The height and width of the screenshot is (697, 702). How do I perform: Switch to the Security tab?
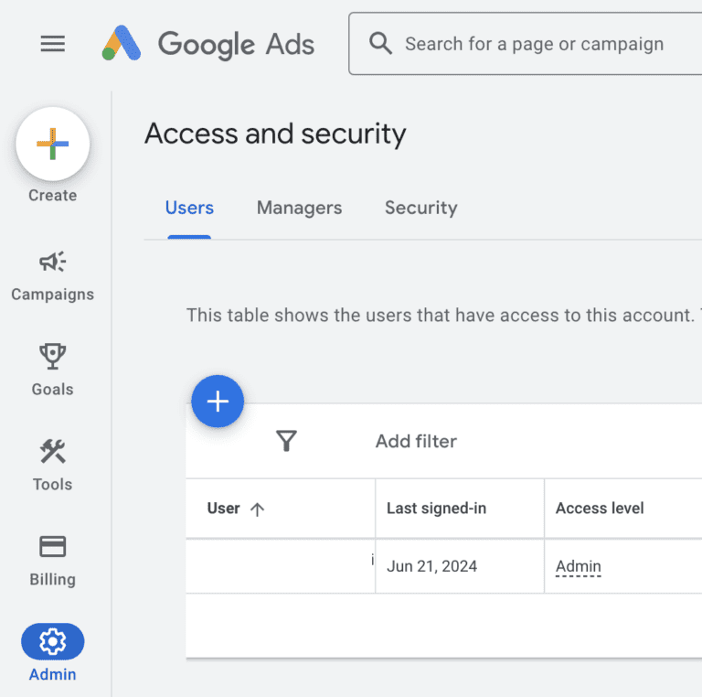click(420, 208)
